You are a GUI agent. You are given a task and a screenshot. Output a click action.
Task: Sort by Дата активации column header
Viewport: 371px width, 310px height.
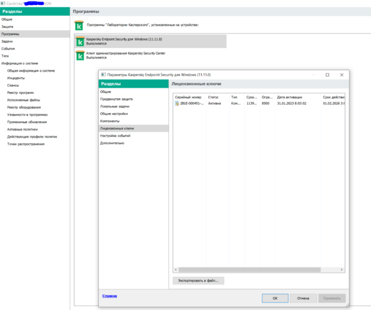pos(298,97)
